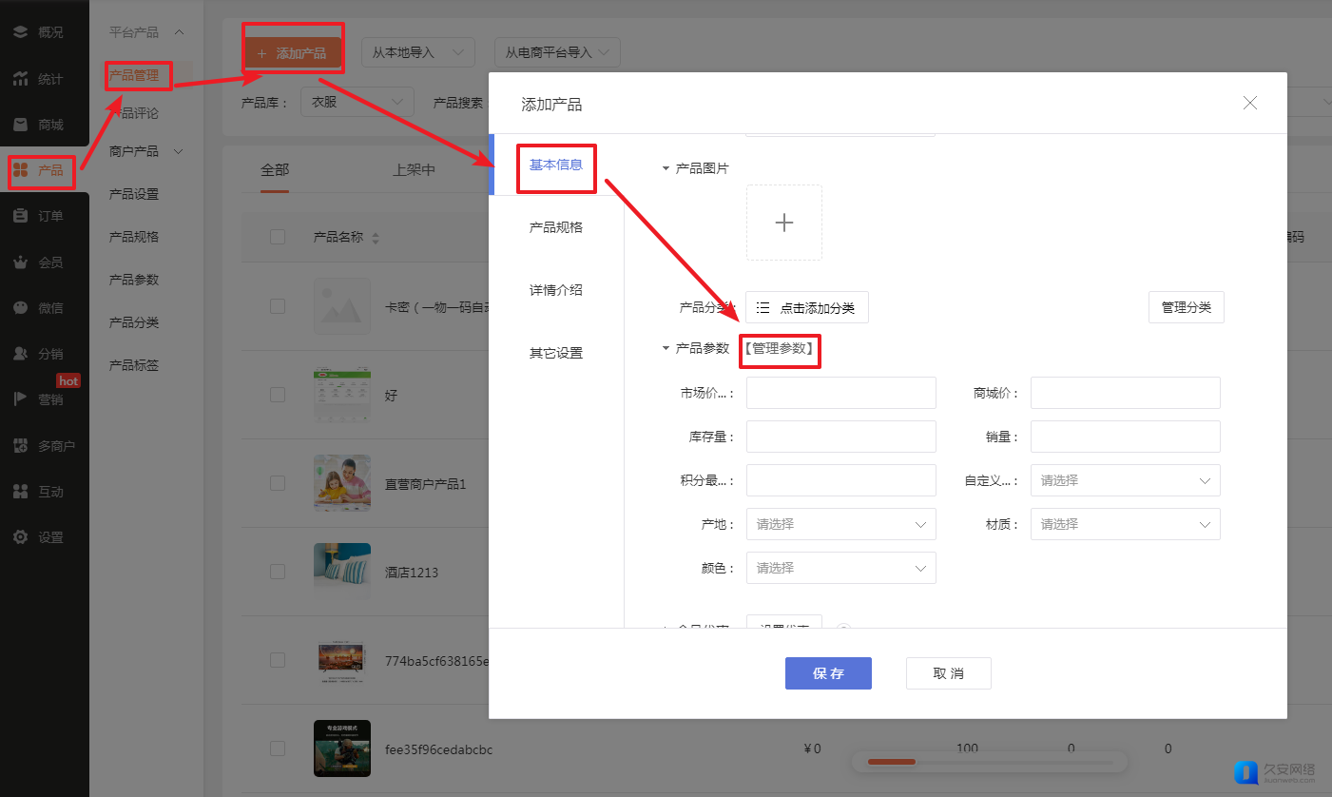Click the 会员 crown icon

tap(20, 262)
